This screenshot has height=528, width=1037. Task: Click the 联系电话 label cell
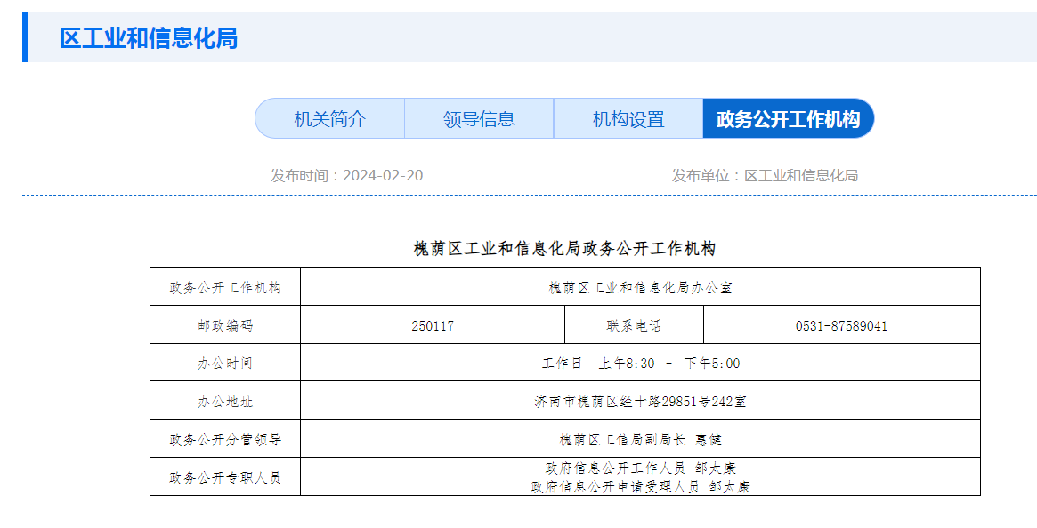click(x=634, y=325)
